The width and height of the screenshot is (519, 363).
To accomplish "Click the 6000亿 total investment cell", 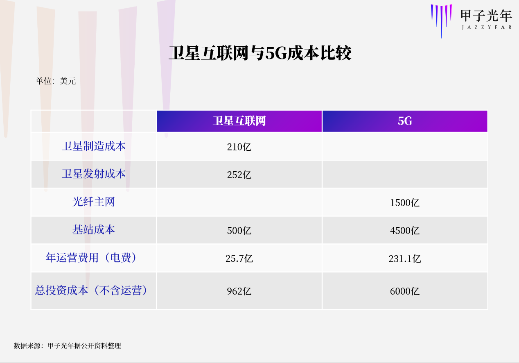I will 405,291.
